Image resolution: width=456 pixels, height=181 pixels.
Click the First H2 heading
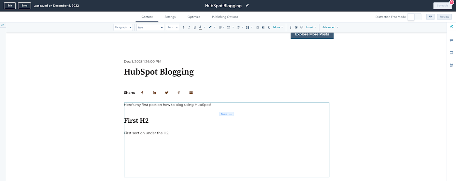click(x=136, y=121)
